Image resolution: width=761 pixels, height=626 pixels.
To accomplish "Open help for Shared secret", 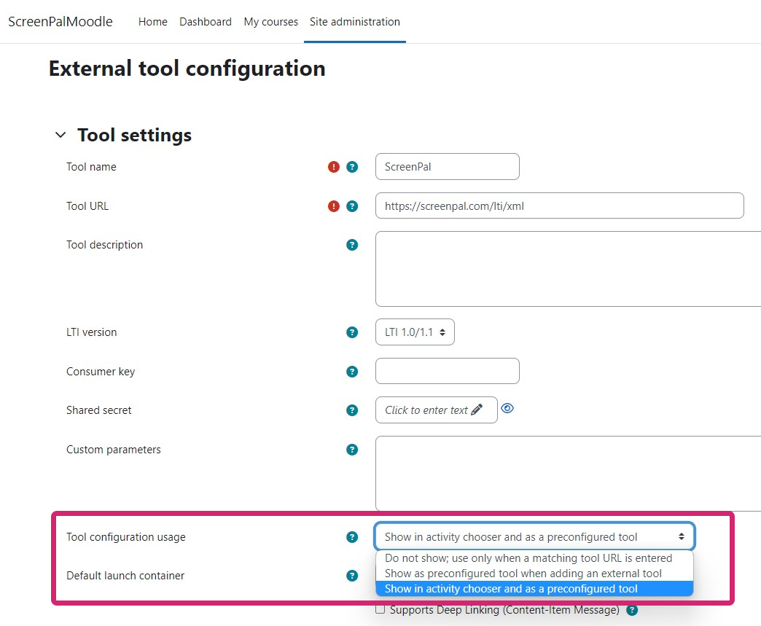I will 352,410.
